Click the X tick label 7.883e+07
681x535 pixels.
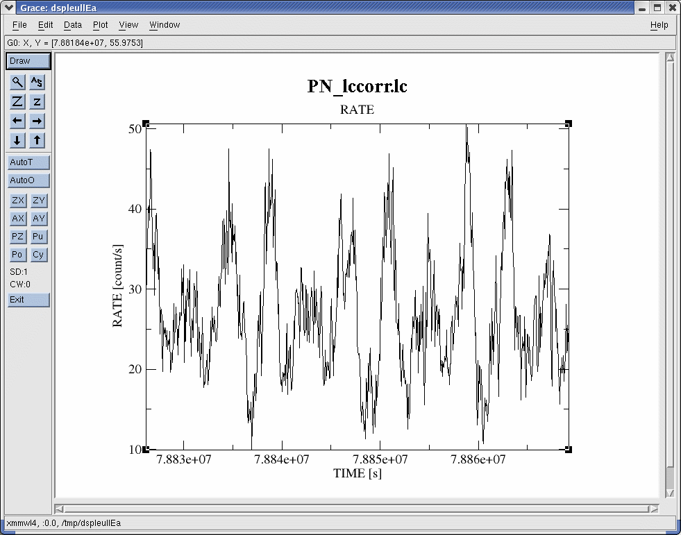point(183,459)
